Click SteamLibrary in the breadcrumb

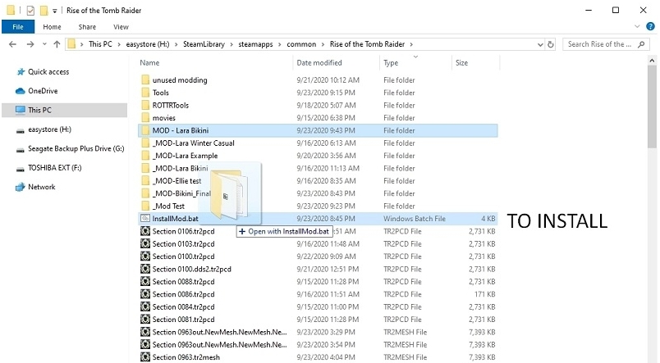[204, 44]
